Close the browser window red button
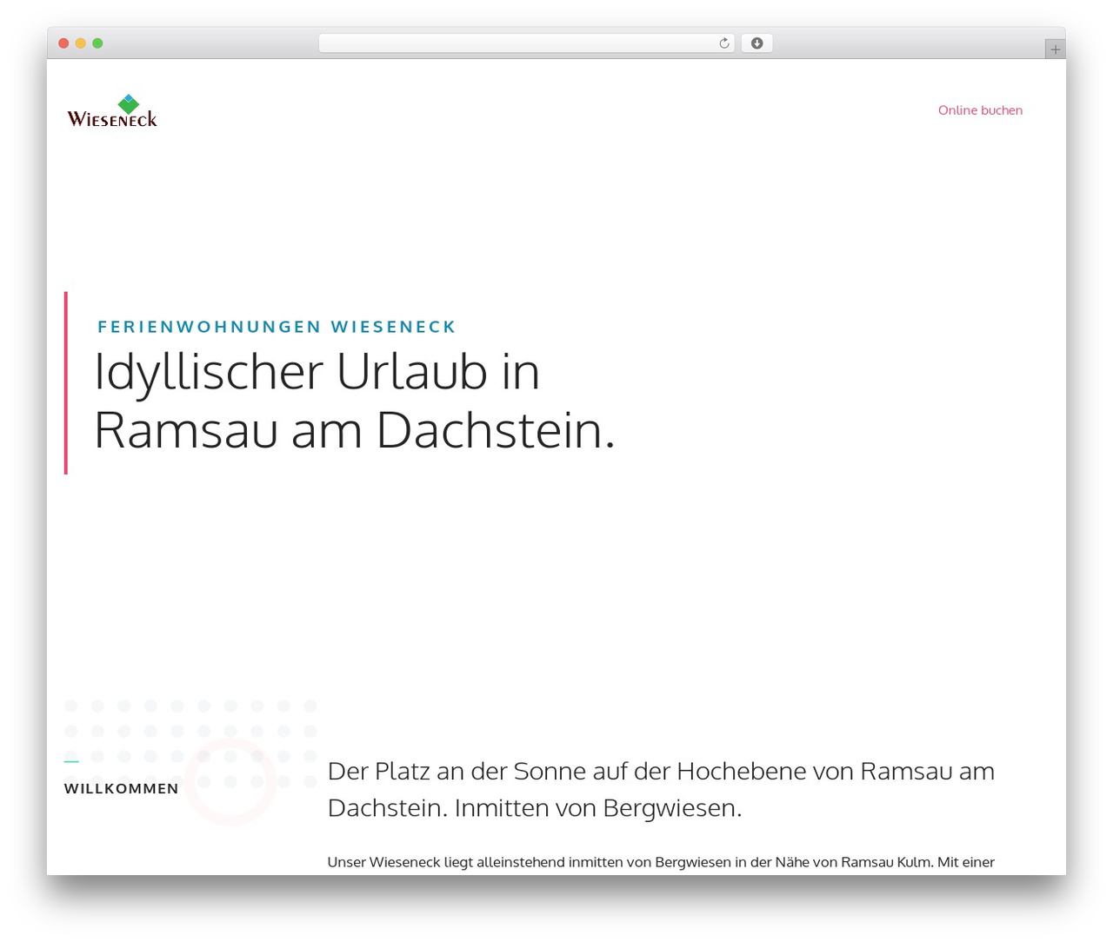 point(63,43)
